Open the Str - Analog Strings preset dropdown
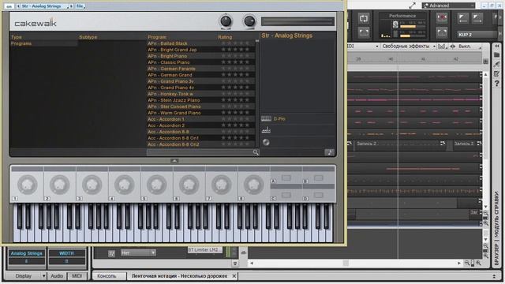 coord(44,6)
